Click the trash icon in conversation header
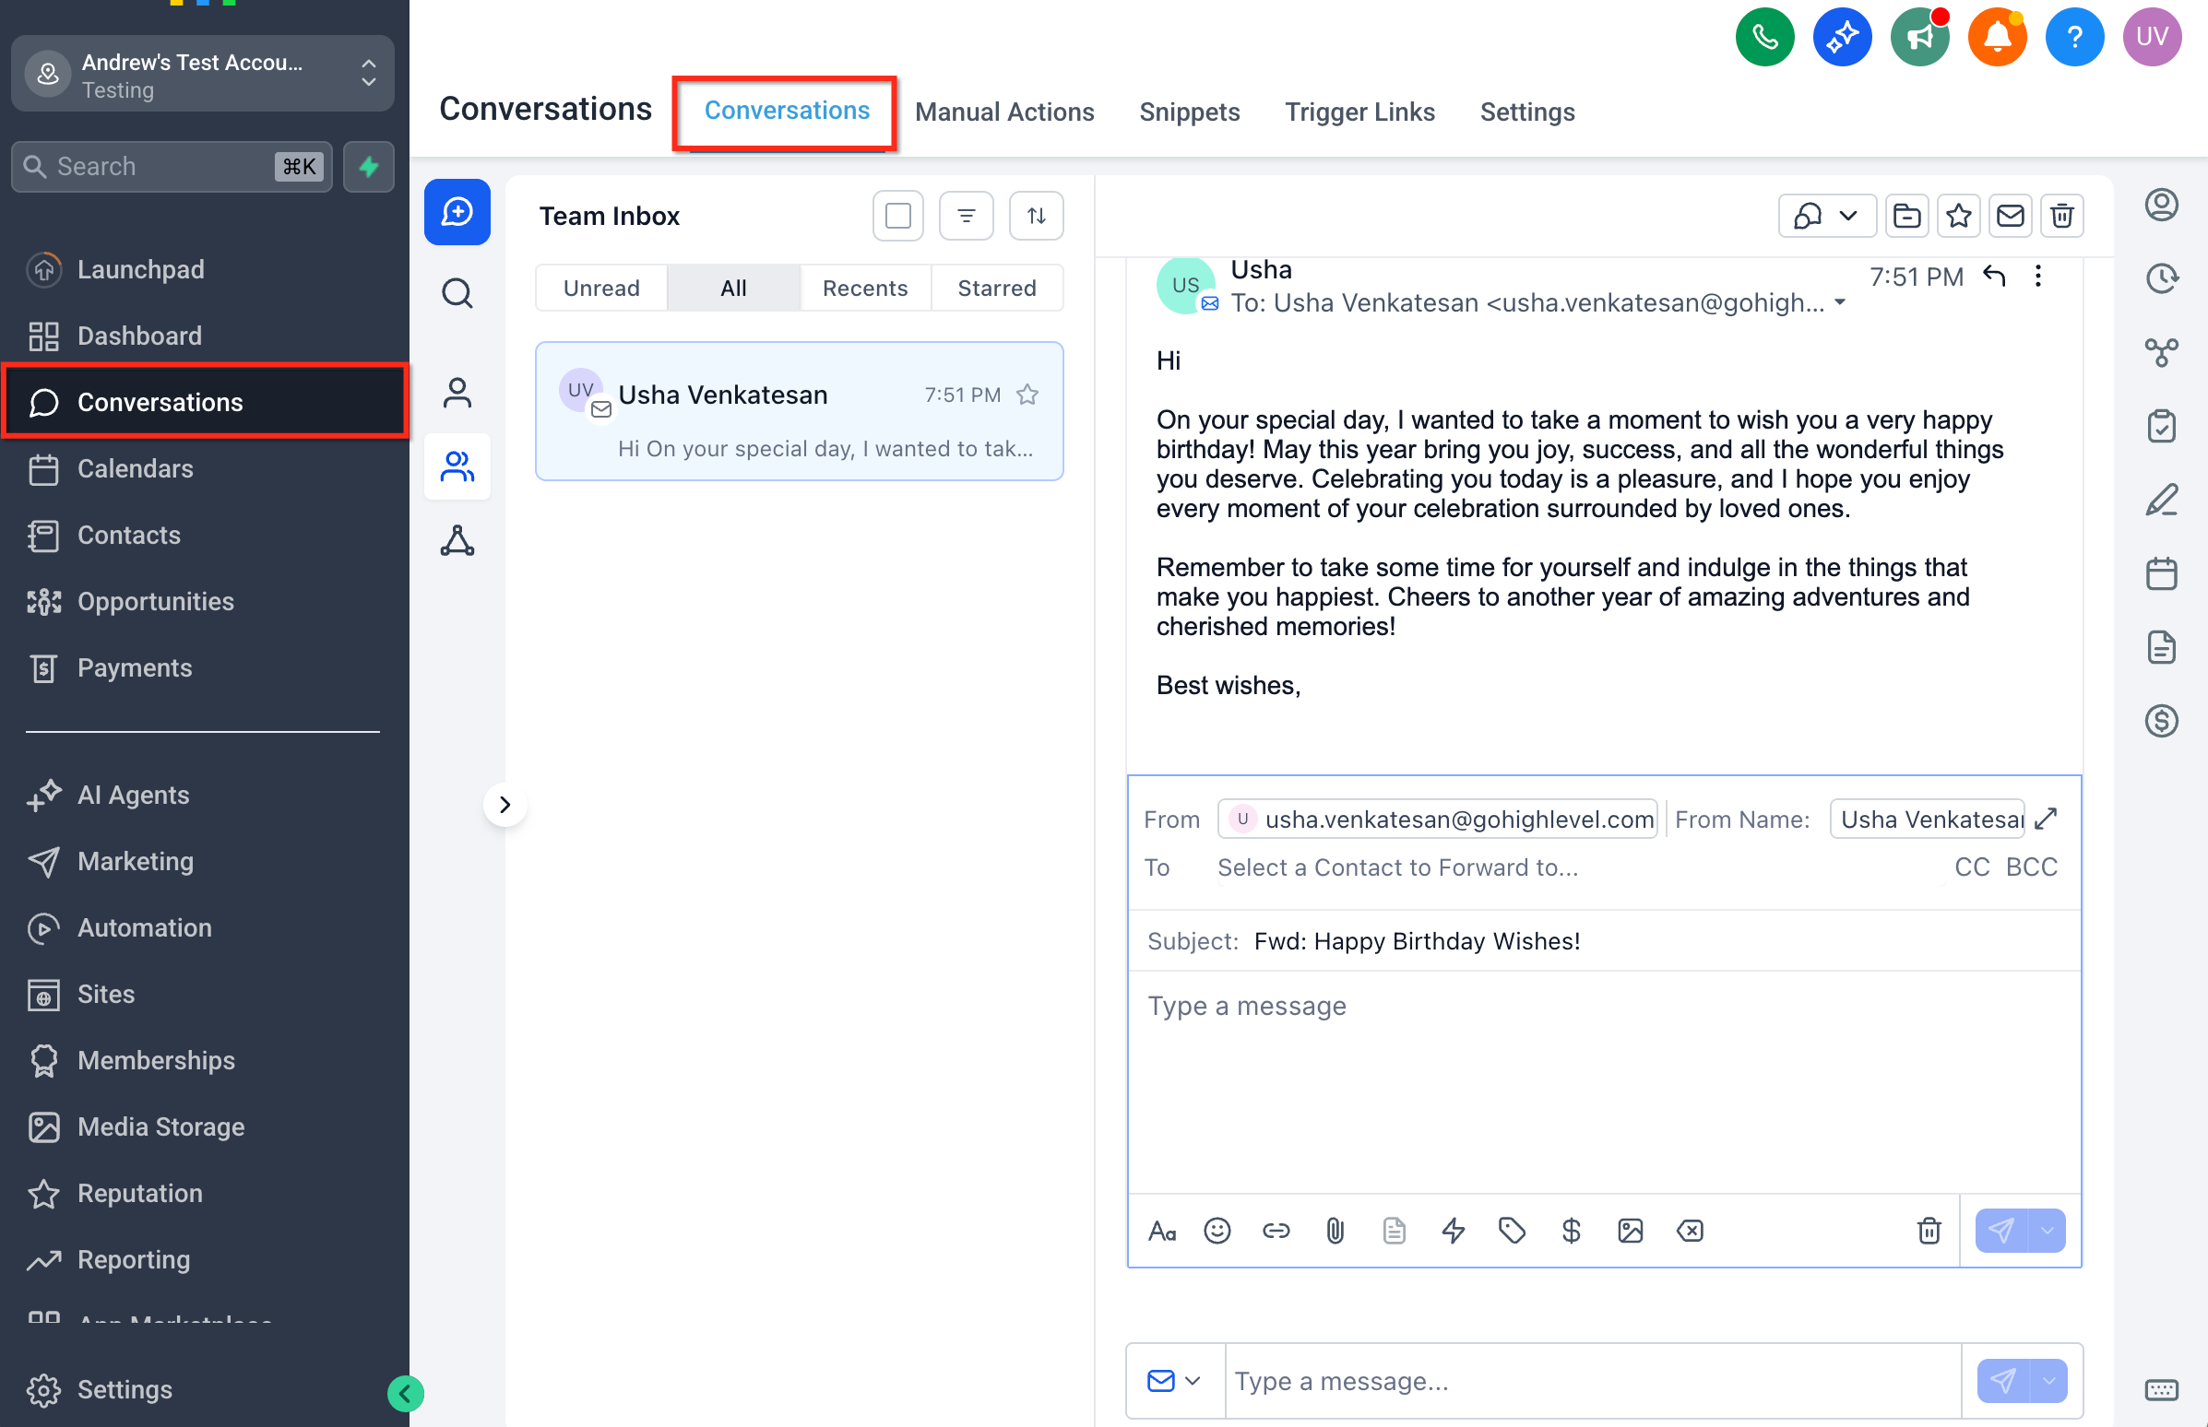 tap(2061, 216)
